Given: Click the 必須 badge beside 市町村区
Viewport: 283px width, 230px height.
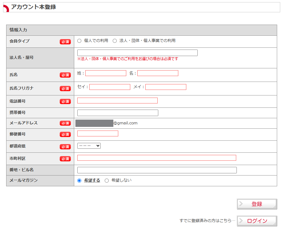Looking at the screenshot, I should (65, 159).
